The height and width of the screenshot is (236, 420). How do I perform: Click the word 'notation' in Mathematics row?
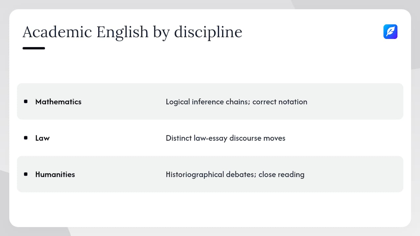293,102
